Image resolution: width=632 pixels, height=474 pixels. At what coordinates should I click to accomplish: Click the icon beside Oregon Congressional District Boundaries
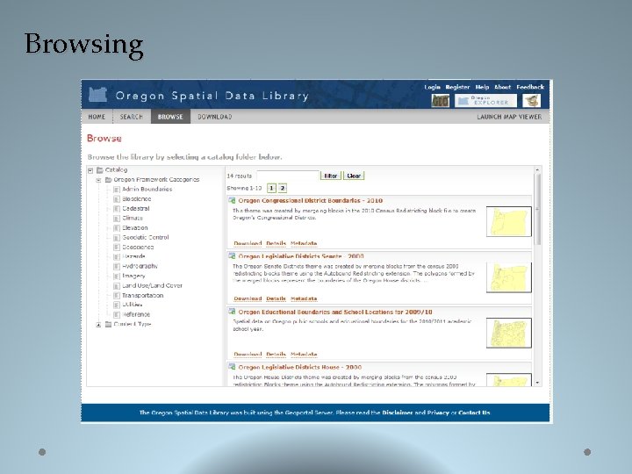point(232,200)
